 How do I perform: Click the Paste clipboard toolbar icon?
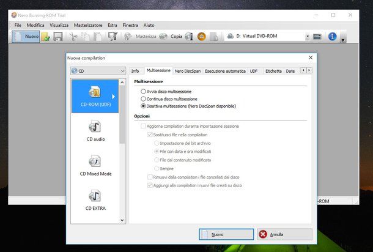click(98, 37)
